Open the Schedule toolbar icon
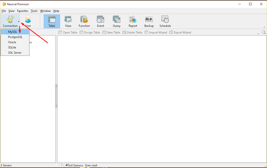Viewport: 267px width, 168px height. click(x=165, y=21)
